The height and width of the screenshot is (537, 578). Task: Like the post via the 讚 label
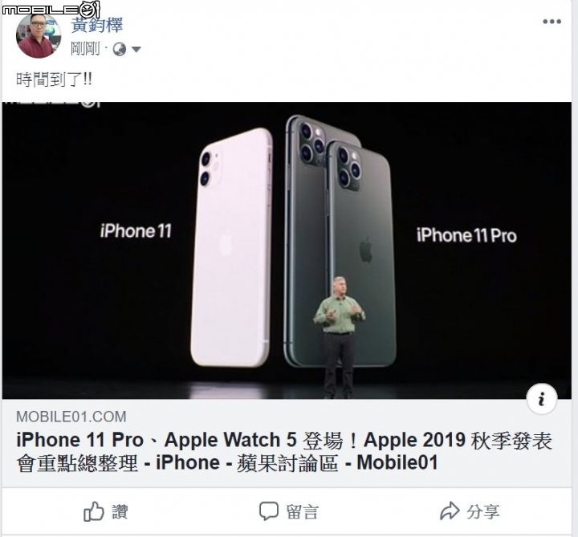click(120, 512)
